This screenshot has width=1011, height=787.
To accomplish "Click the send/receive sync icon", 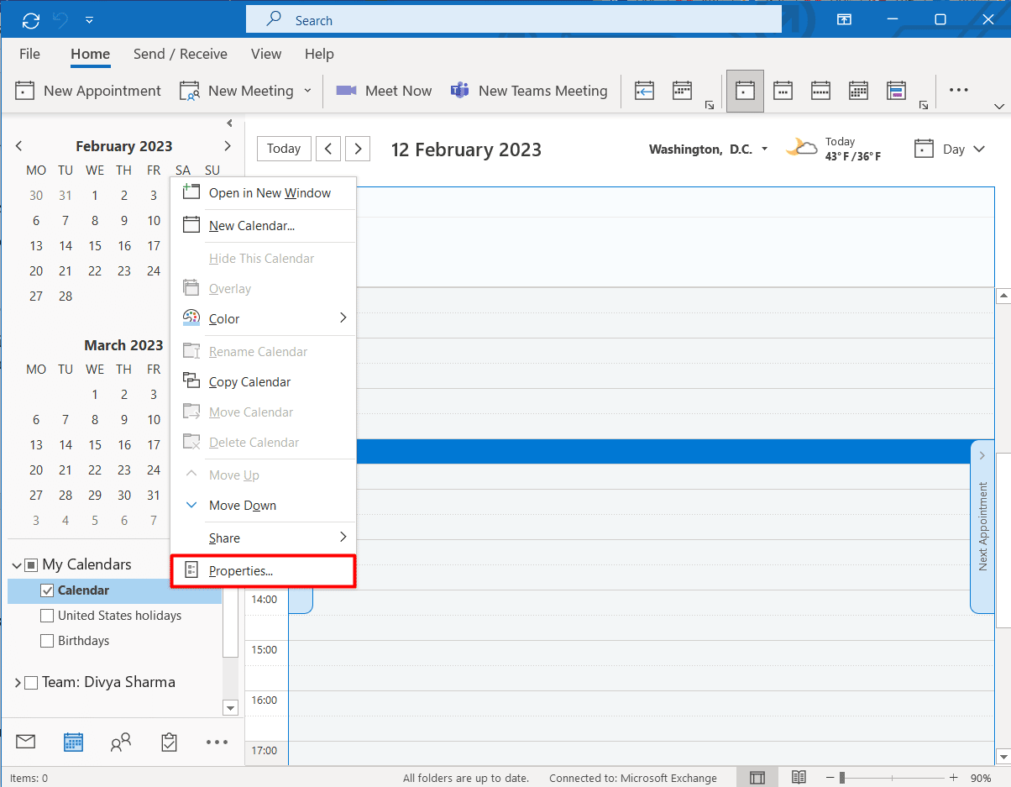I will 31,20.
